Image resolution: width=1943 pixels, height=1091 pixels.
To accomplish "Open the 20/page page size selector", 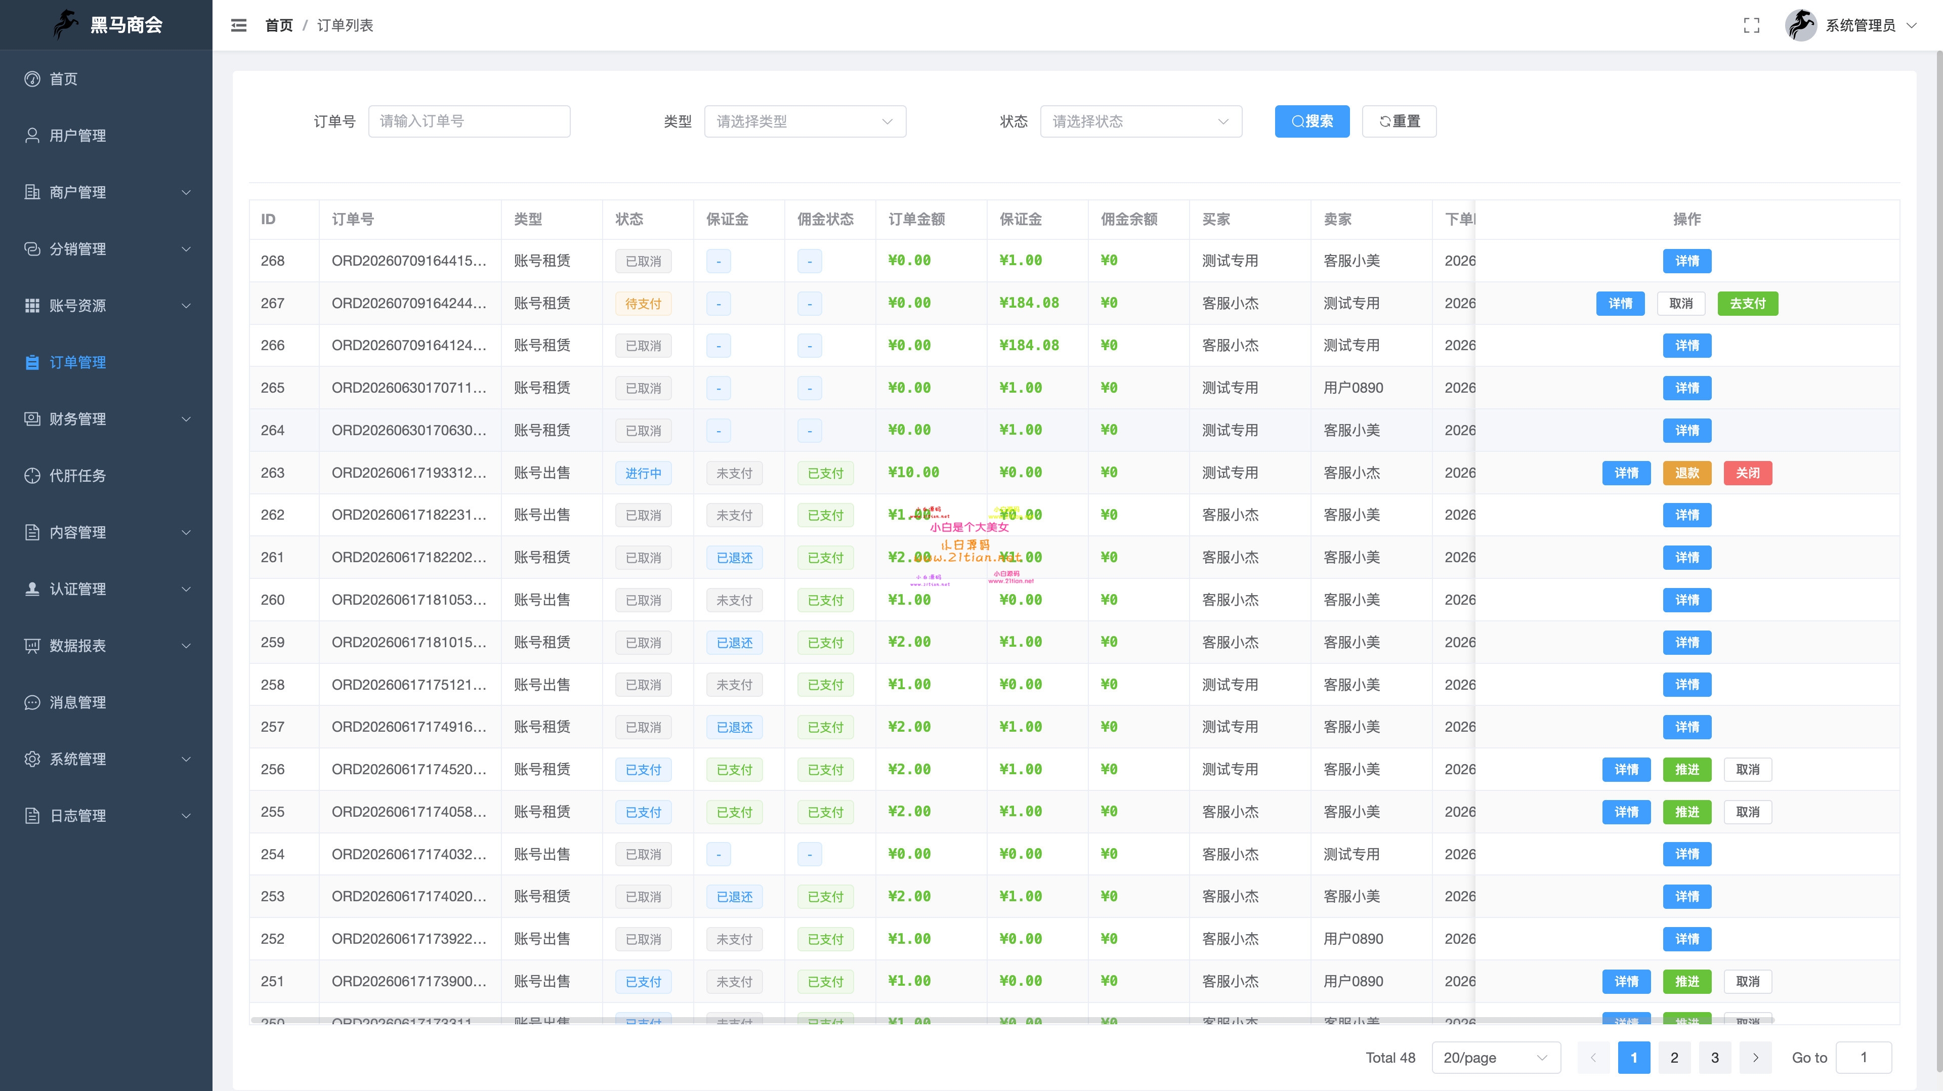I will [1496, 1057].
